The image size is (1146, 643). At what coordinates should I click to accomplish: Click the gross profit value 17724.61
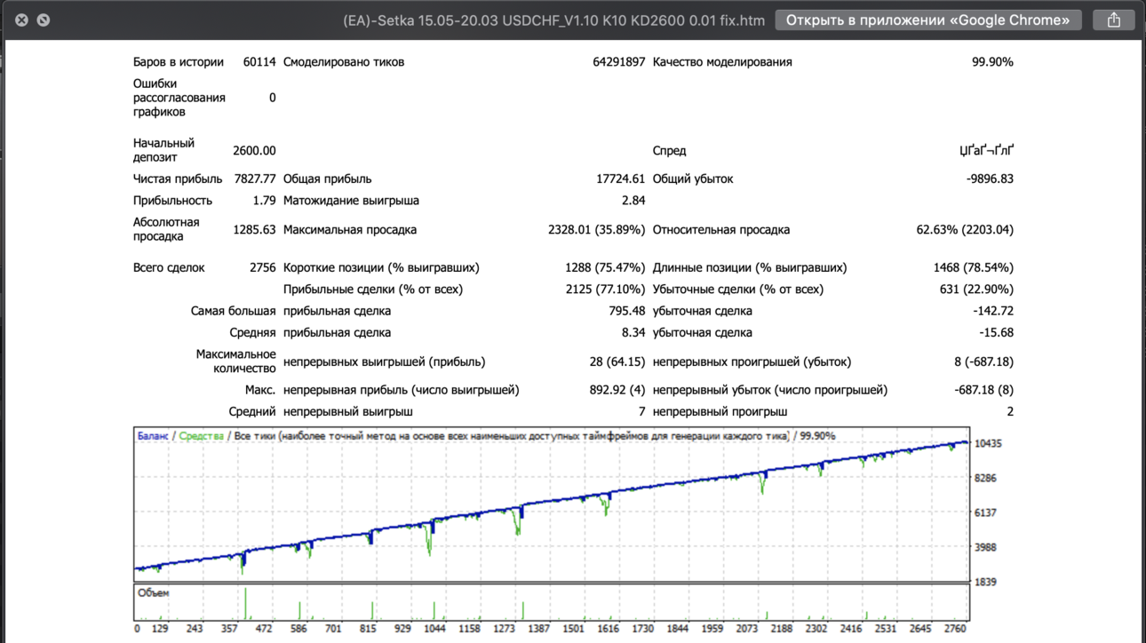point(621,179)
